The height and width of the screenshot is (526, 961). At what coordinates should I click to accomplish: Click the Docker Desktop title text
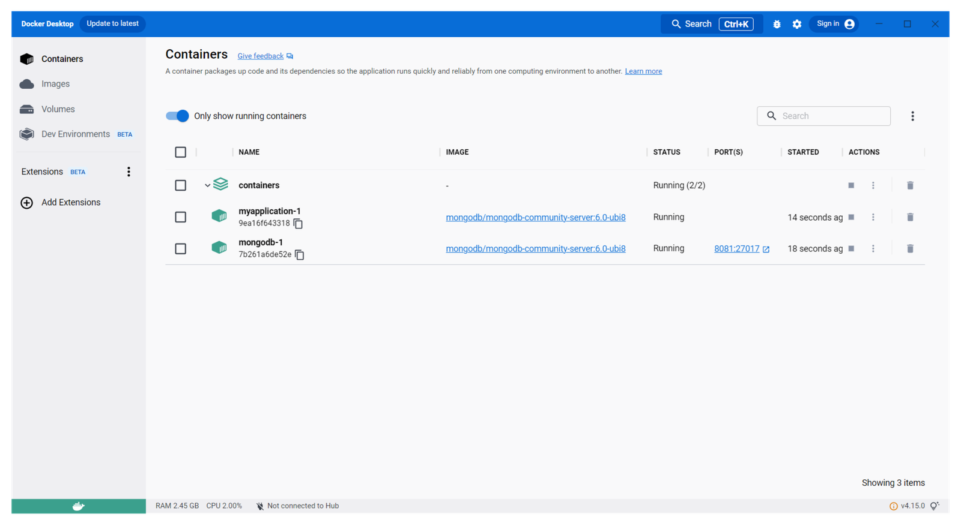click(47, 24)
